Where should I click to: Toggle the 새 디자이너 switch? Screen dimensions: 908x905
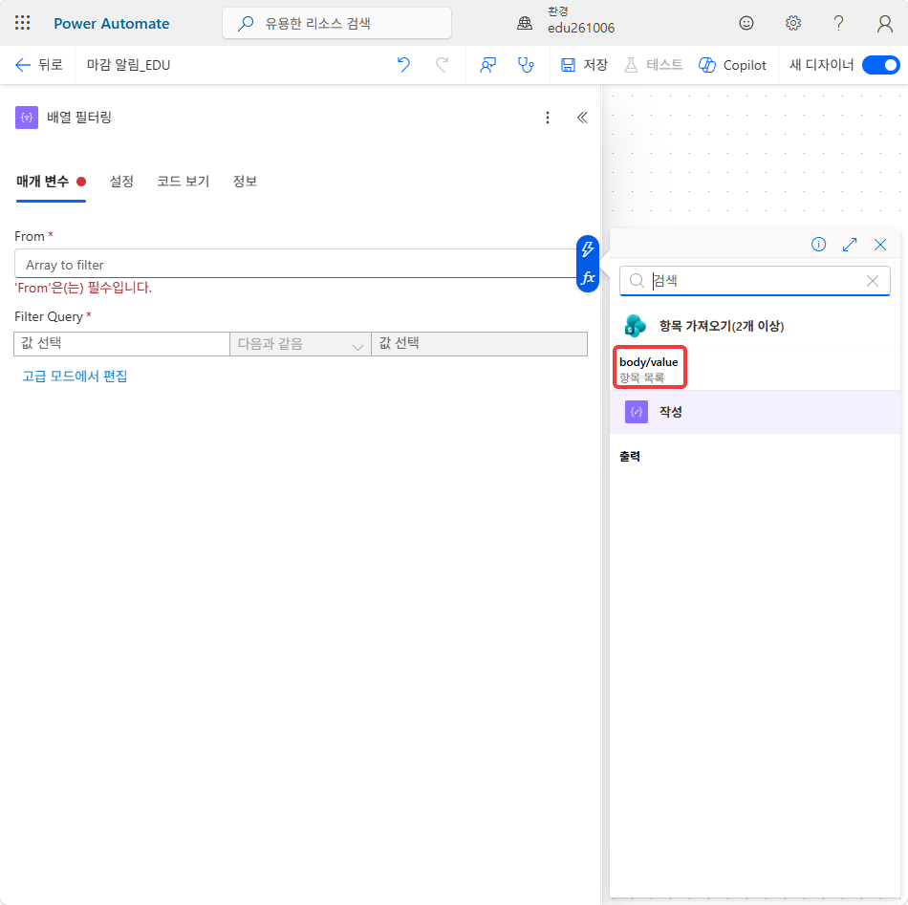(880, 65)
